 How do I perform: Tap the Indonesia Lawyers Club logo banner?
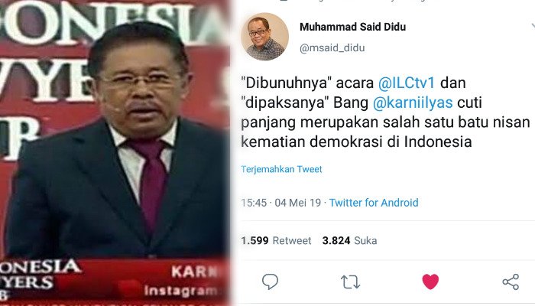(39, 278)
